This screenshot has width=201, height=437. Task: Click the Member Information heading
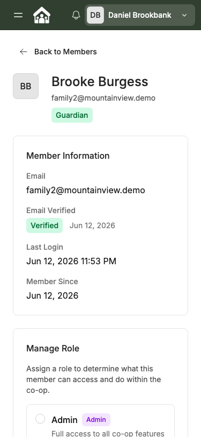point(68,156)
